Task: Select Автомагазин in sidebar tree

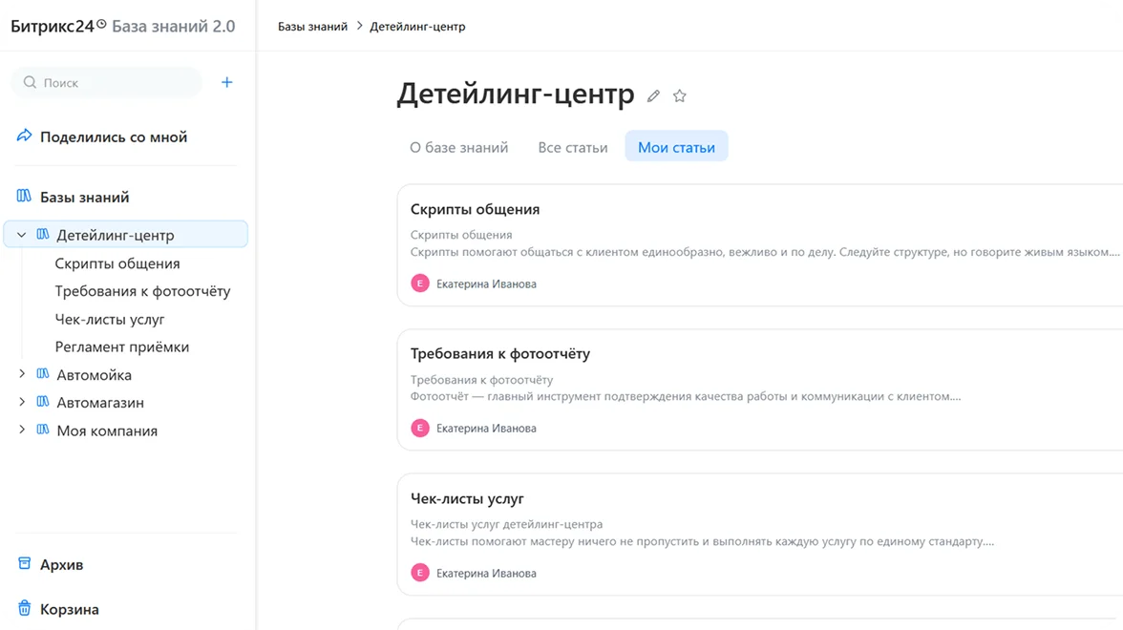Action: pyautogui.click(x=100, y=403)
